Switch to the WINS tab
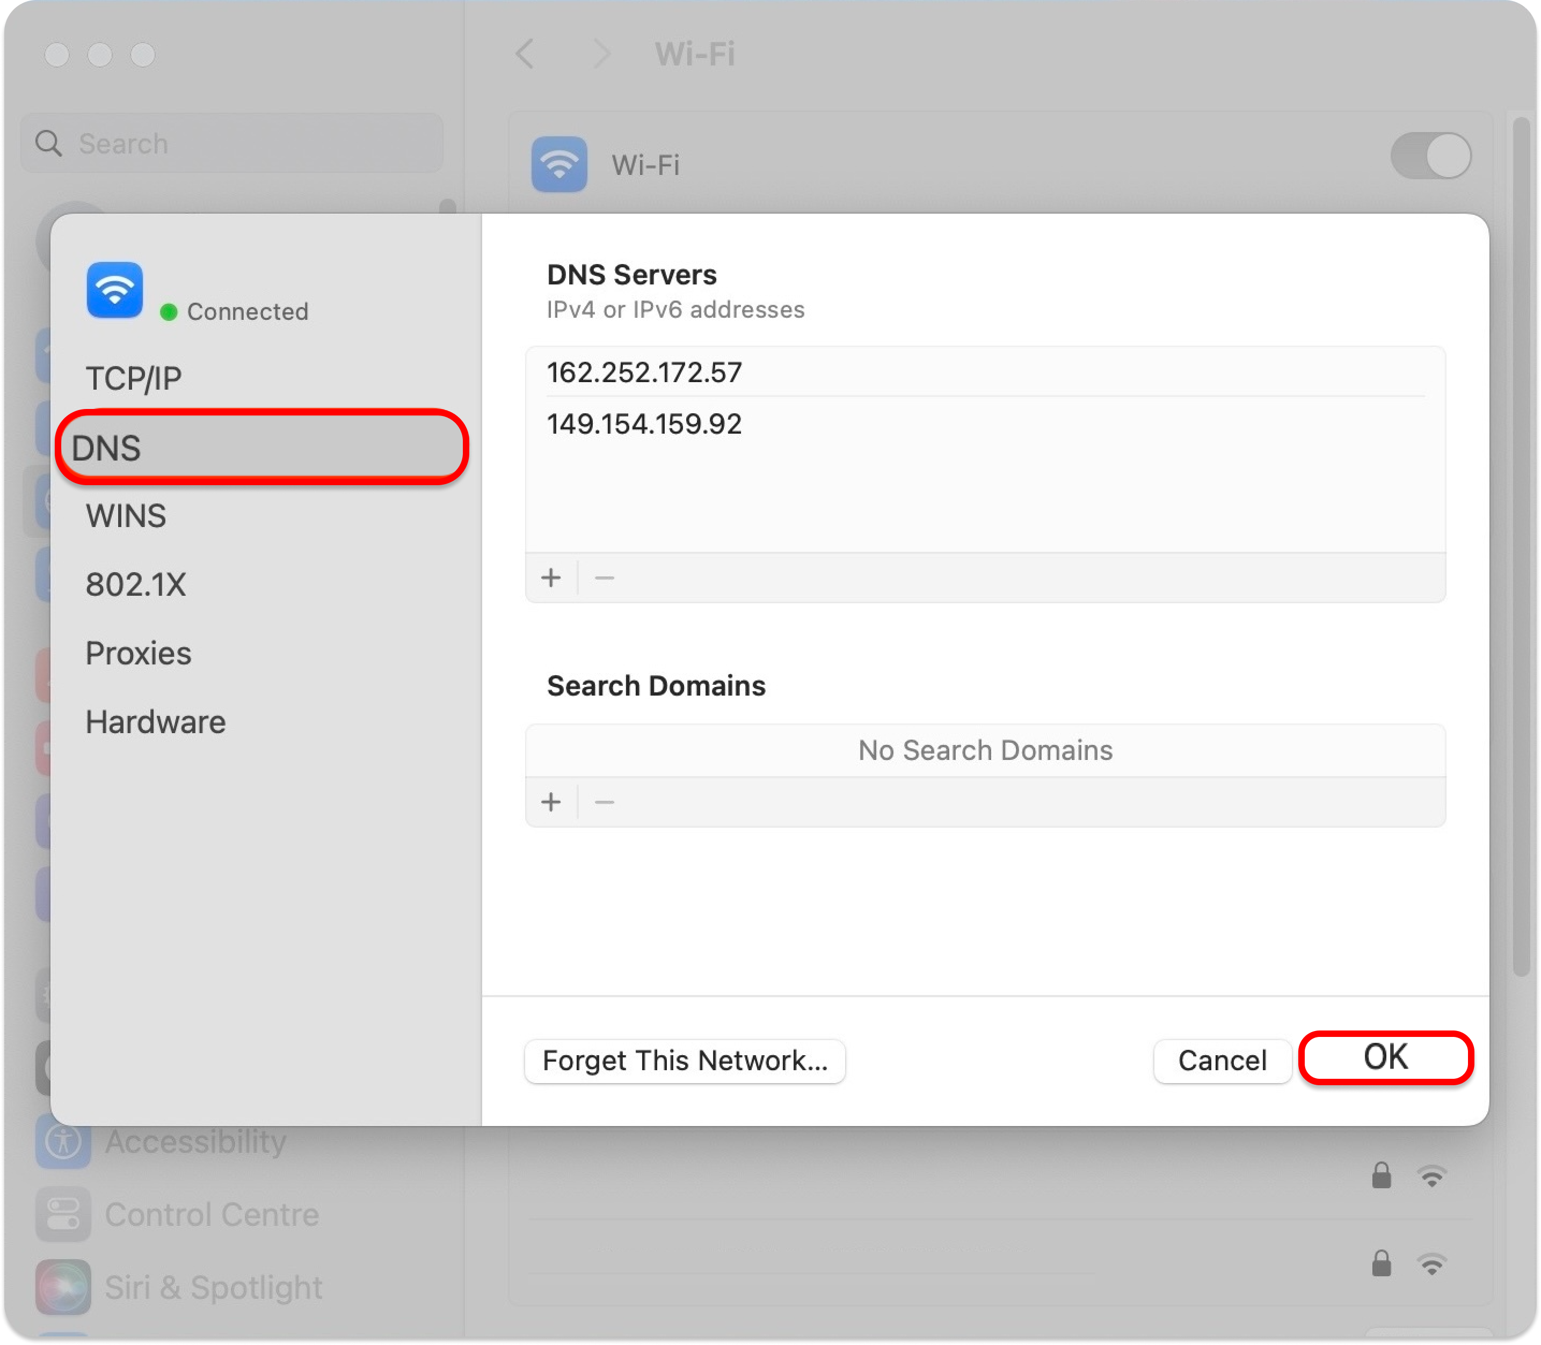 (x=126, y=516)
